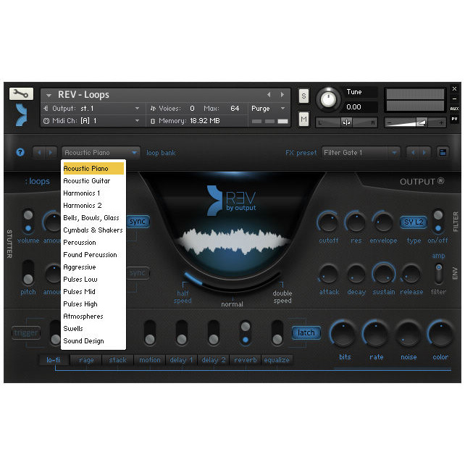Toggle the filter on/off switch
This screenshot has height=465, width=465.
(x=438, y=221)
